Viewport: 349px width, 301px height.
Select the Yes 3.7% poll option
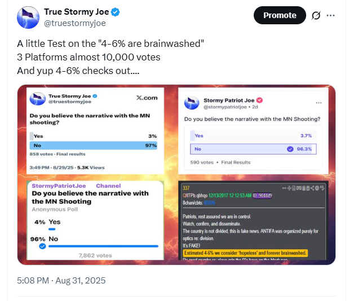pyautogui.click(x=253, y=136)
